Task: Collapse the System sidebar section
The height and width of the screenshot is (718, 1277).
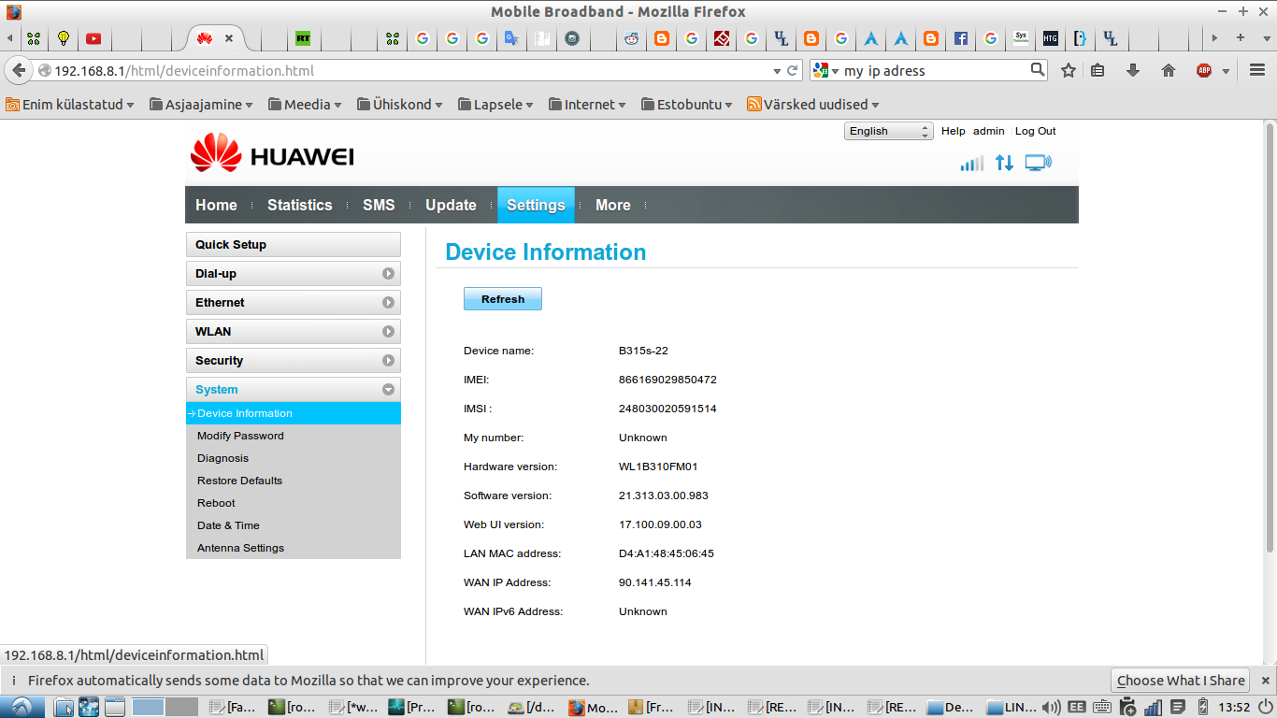Action: [293, 390]
